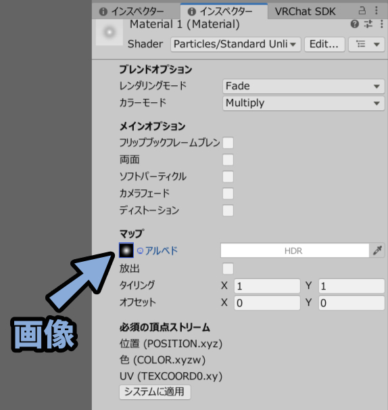Click the inspector lock icon
This screenshot has width=388, height=410.
pos(362,10)
